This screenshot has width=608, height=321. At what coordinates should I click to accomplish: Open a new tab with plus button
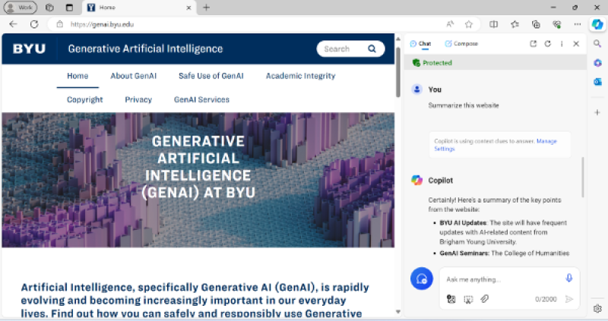pos(206,8)
